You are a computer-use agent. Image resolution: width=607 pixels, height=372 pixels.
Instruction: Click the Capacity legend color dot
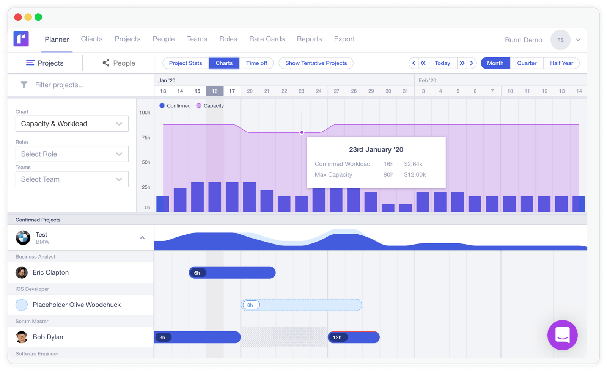pyautogui.click(x=198, y=105)
